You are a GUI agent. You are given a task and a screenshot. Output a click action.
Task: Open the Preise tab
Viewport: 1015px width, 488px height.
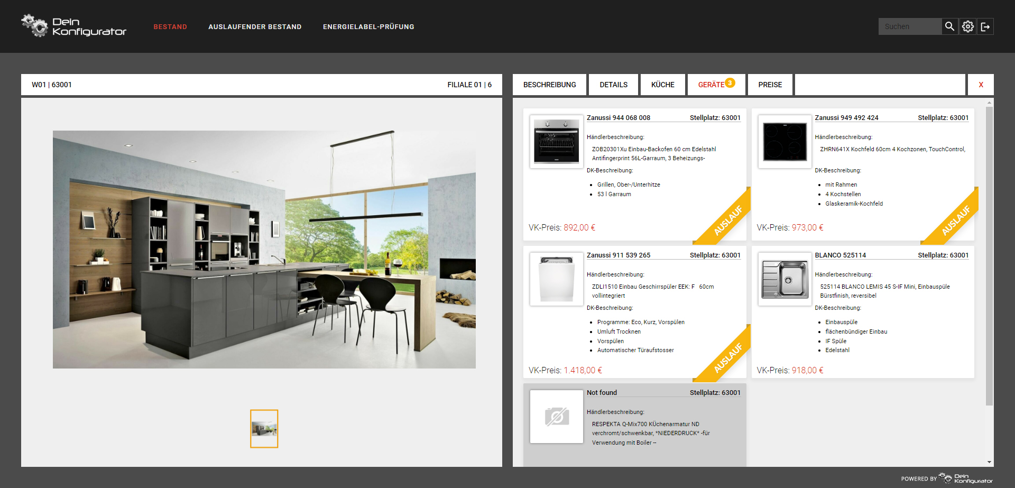click(x=770, y=85)
